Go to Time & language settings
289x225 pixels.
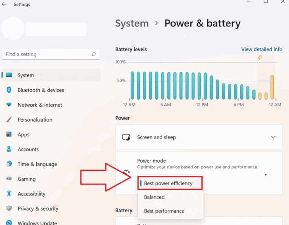pos(51,164)
